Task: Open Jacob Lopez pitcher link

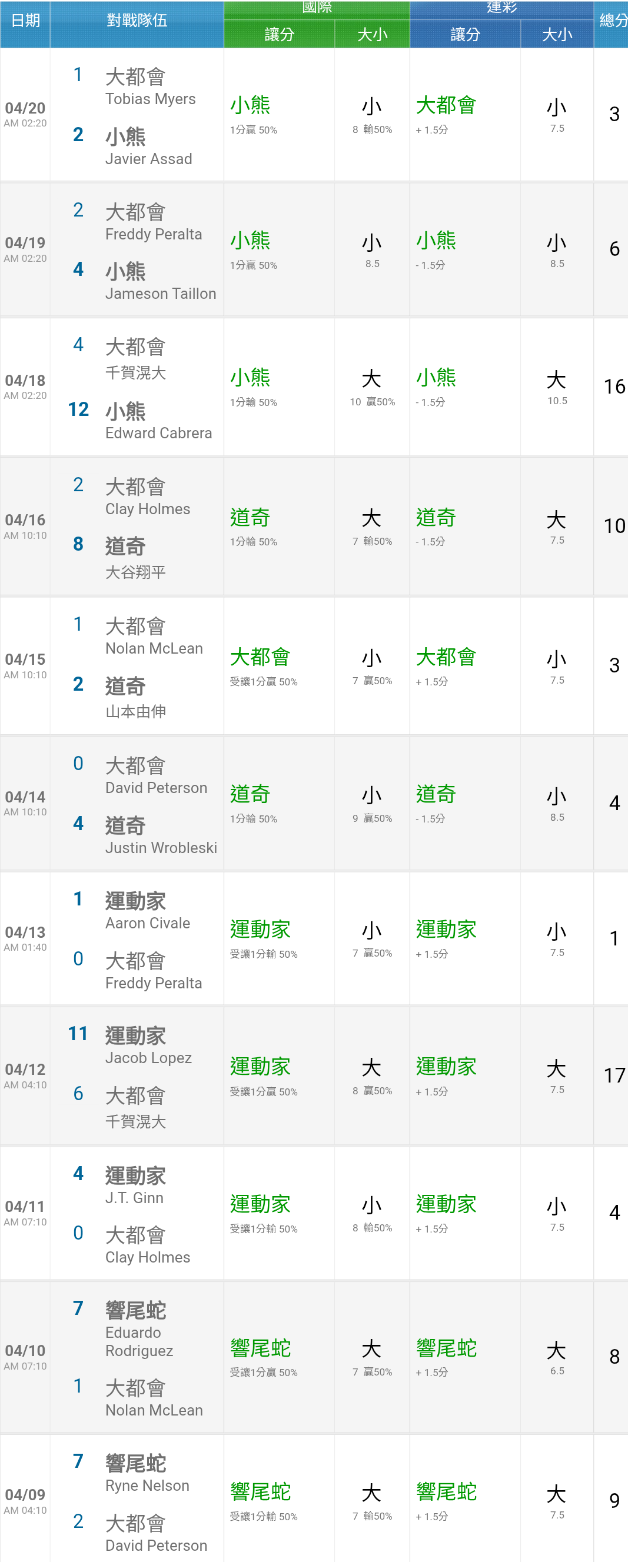Action: click(149, 1058)
